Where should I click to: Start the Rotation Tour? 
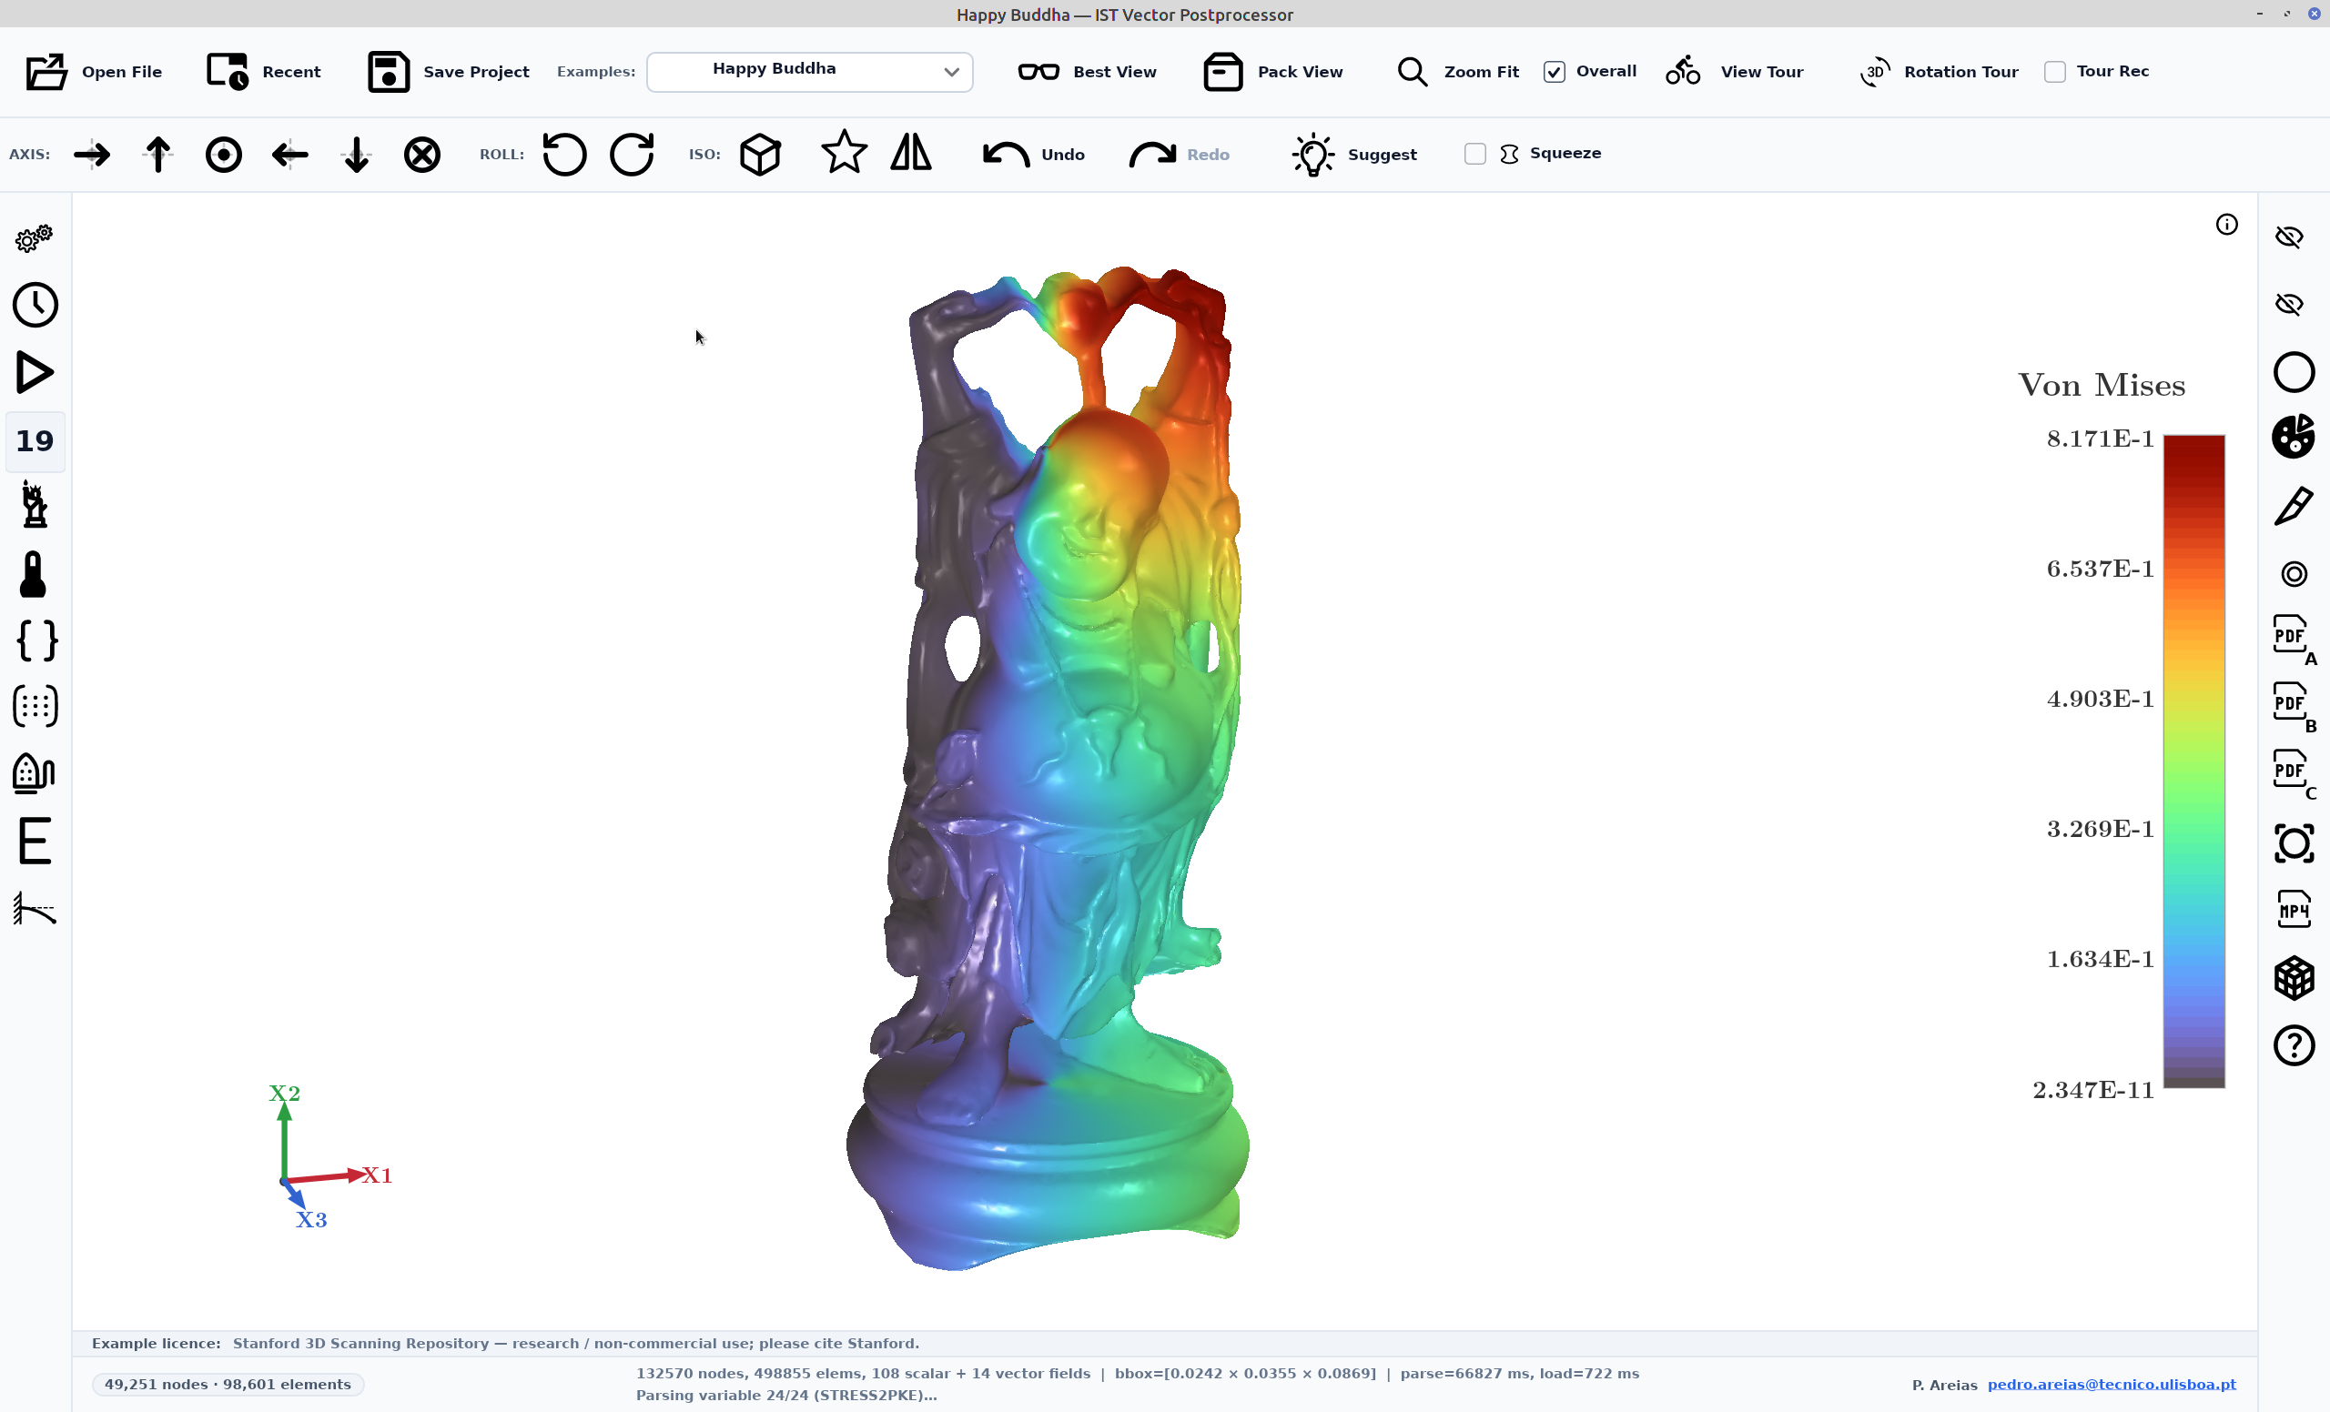tap(1939, 72)
